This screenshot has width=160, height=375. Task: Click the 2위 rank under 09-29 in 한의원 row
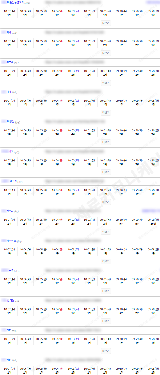point(137,313)
